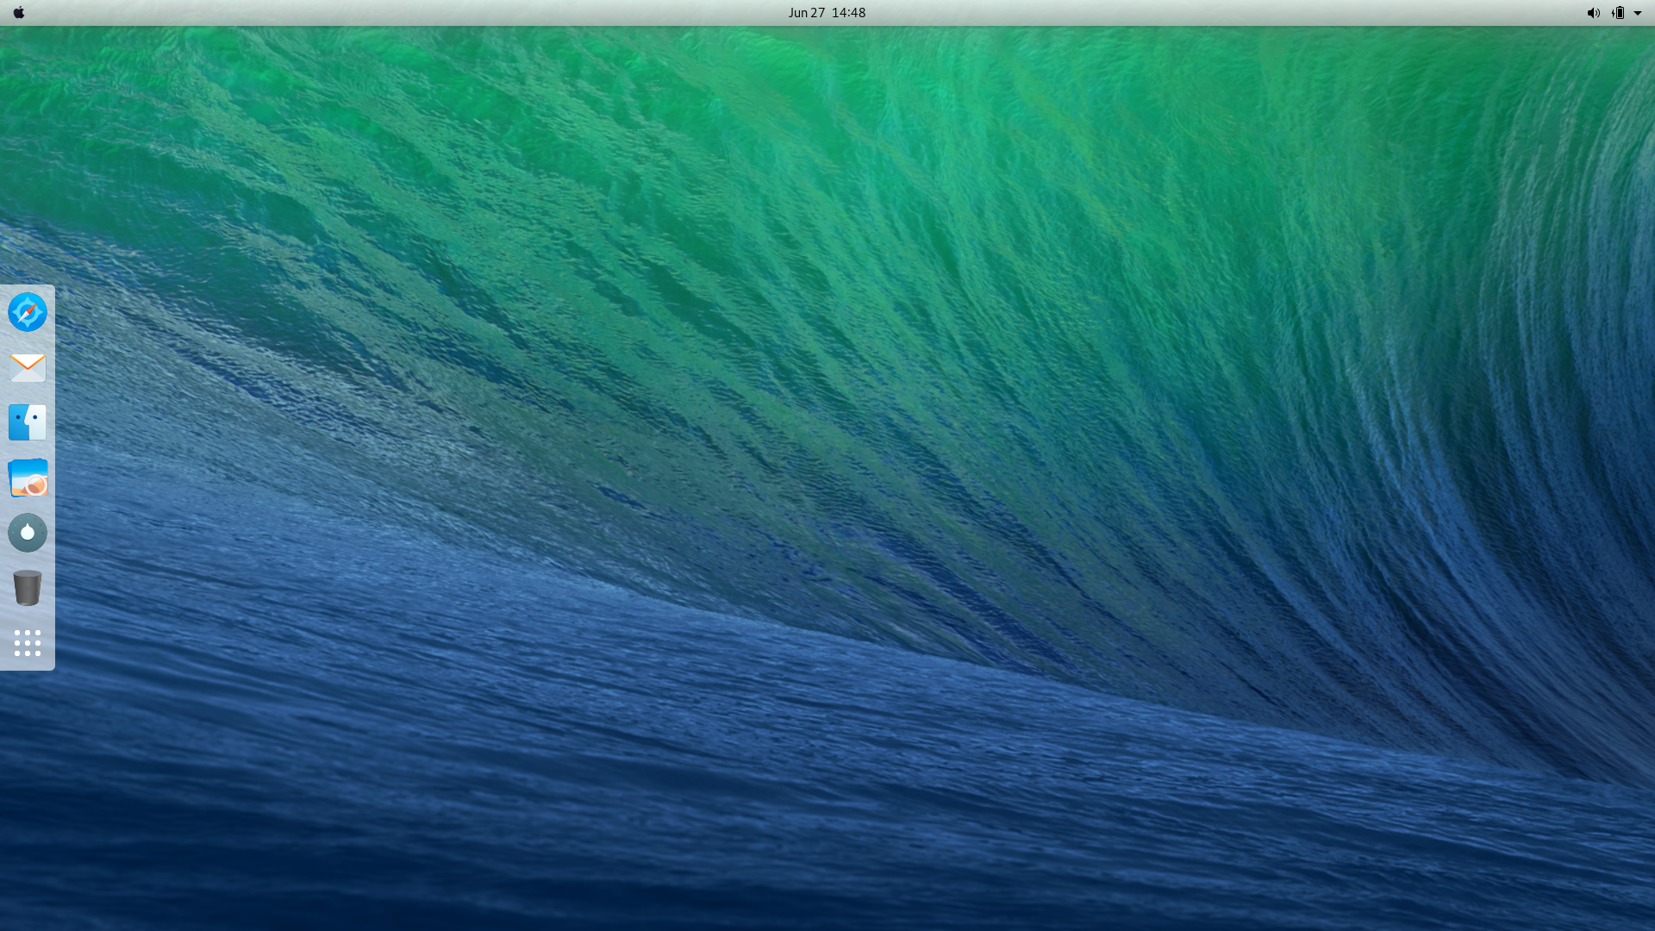
Task: Launch the Safari-style web browser from dock
Action: click(x=28, y=312)
